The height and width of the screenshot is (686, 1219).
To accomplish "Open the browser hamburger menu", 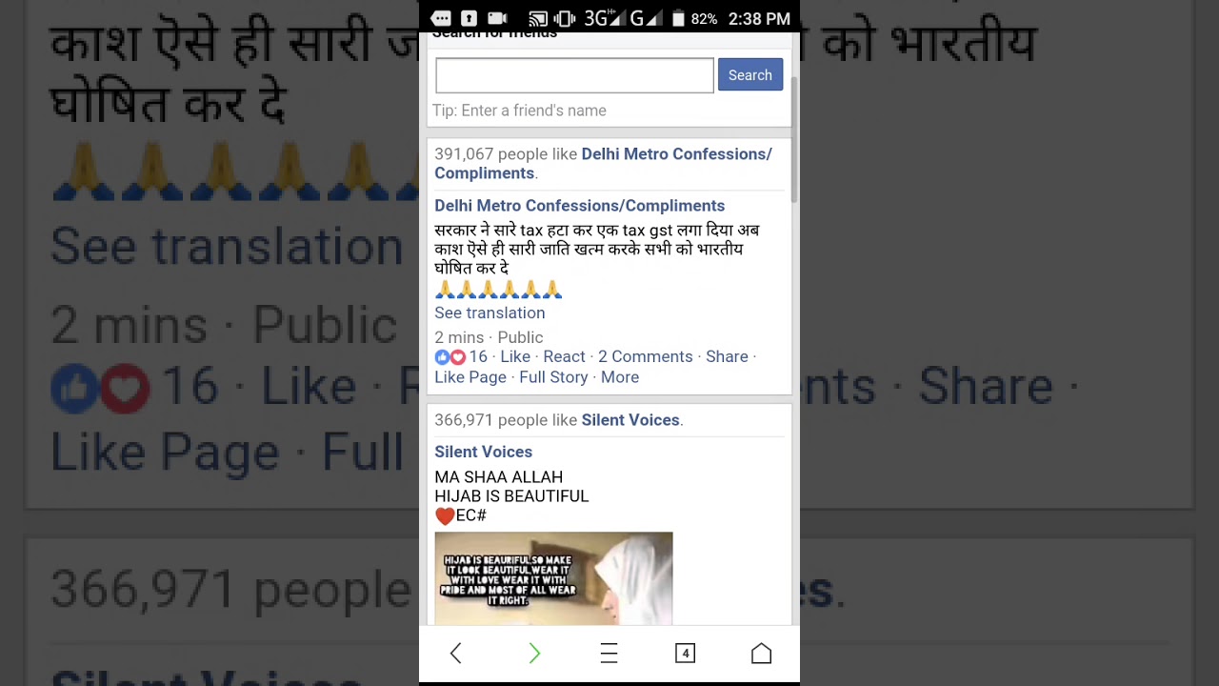I will click(x=609, y=653).
